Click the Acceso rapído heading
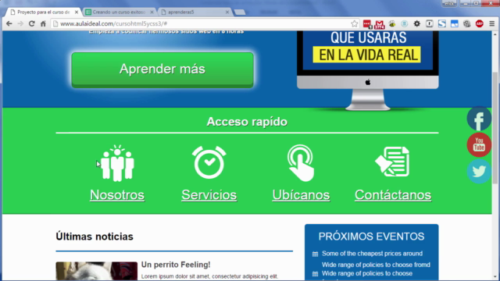The height and width of the screenshot is (281, 500). tap(247, 122)
